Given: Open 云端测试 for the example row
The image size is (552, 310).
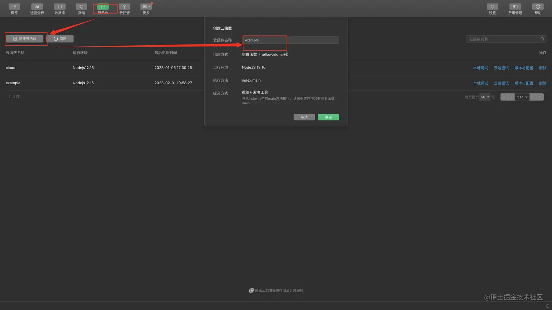Looking at the screenshot, I should [x=501, y=83].
